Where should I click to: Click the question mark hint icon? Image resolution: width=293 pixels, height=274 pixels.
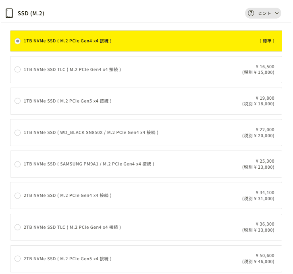[x=251, y=13]
